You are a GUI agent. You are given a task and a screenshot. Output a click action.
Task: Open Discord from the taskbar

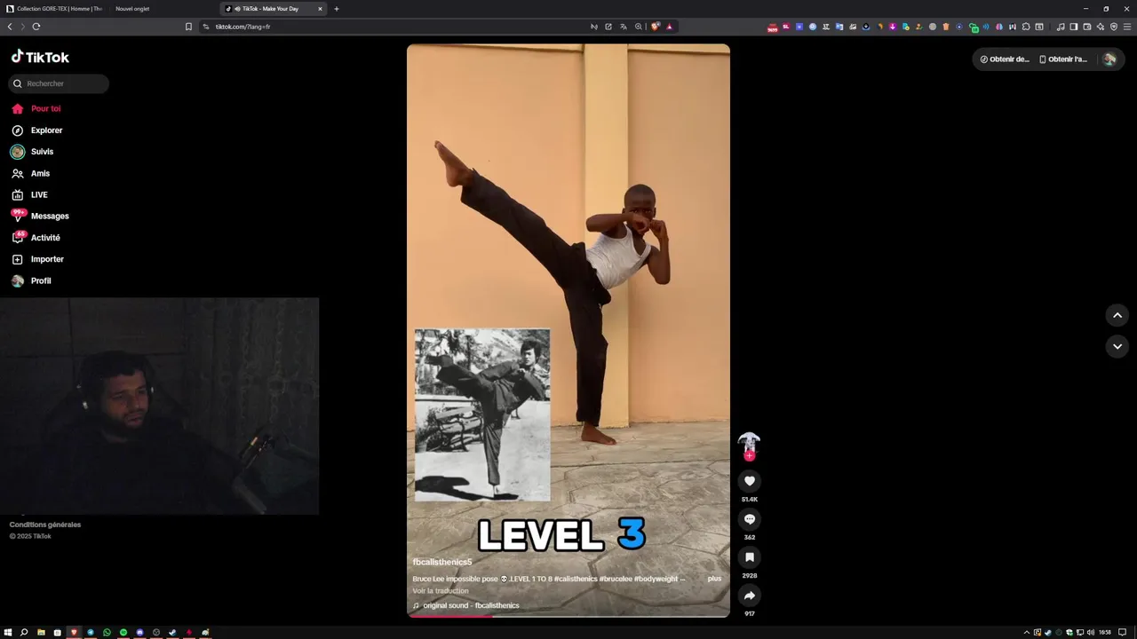click(140, 632)
